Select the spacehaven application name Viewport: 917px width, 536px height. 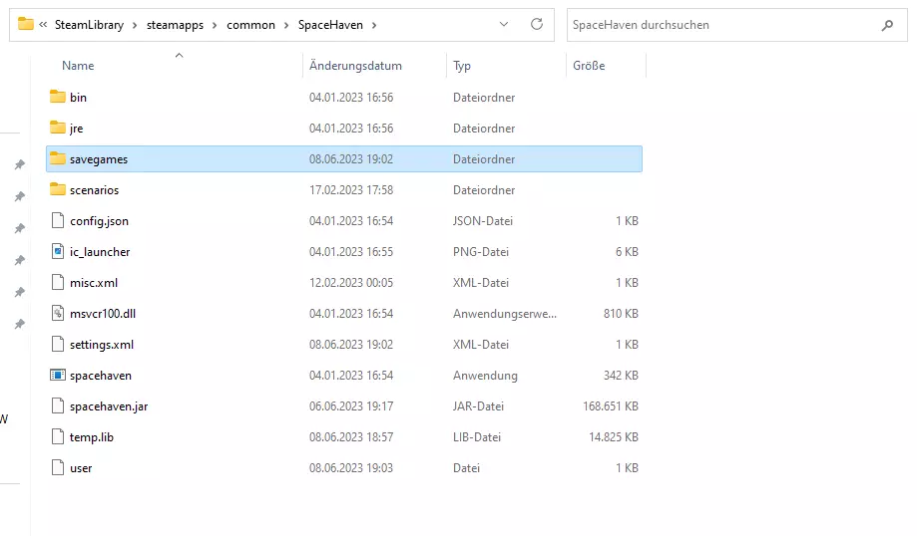click(x=101, y=376)
